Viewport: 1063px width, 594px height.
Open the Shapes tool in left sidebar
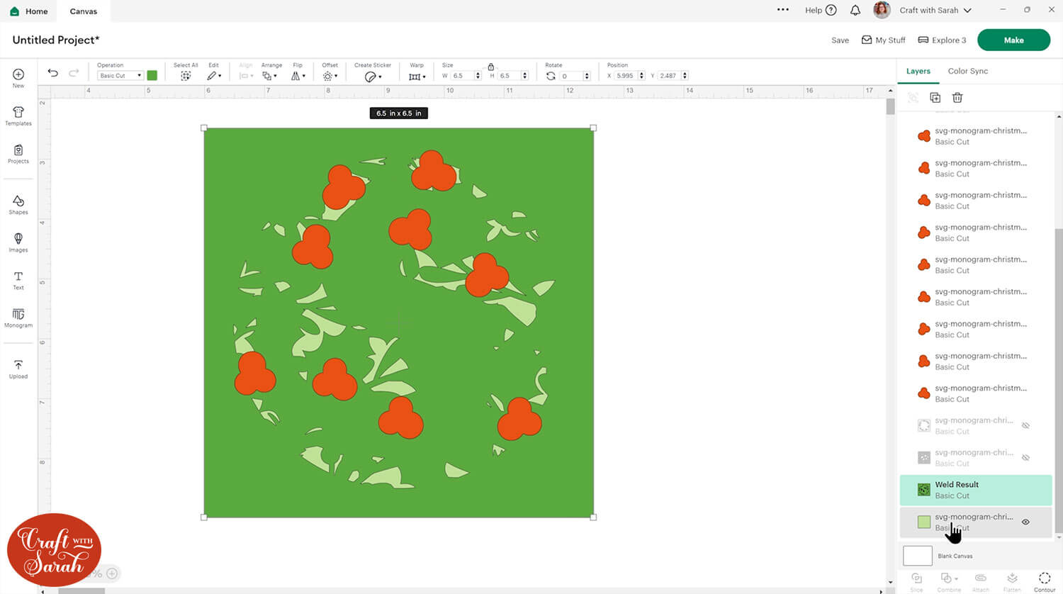[18, 204]
